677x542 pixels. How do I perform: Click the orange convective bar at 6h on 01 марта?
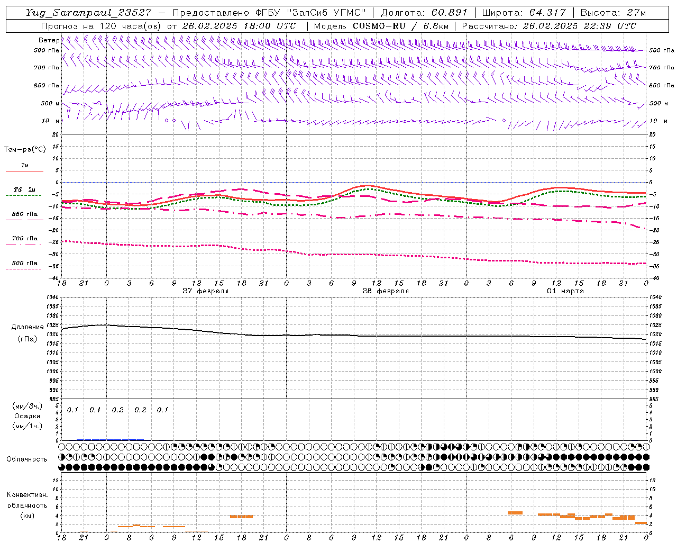click(x=515, y=512)
